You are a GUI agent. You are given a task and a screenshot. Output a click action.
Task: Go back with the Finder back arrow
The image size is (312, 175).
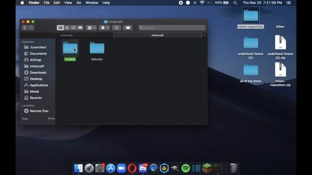pyautogui.click(x=25, y=28)
